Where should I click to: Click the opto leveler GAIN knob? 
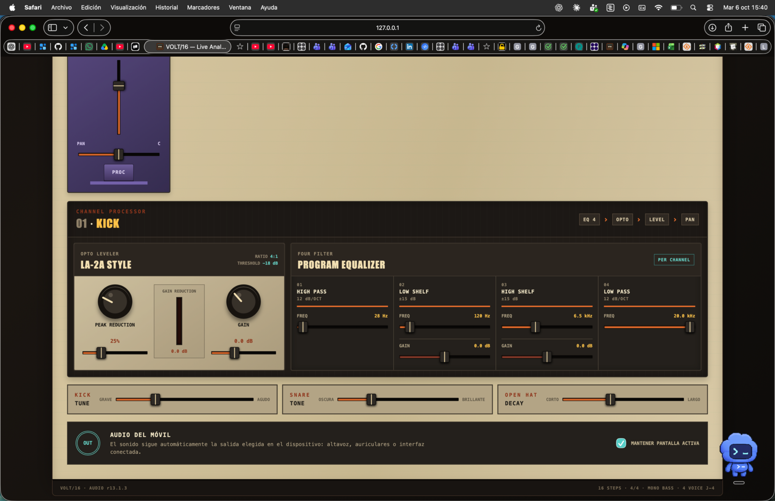coord(243,302)
